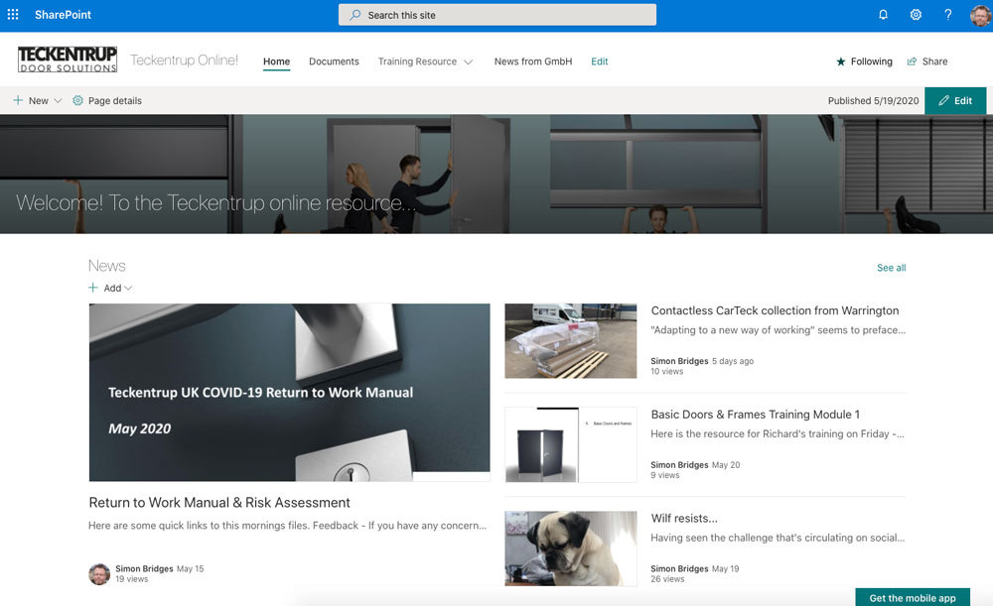Image resolution: width=993 pixels, height=606 pixels.
Task: Click the search magnifier icon
Action: (x=355, y=15)
